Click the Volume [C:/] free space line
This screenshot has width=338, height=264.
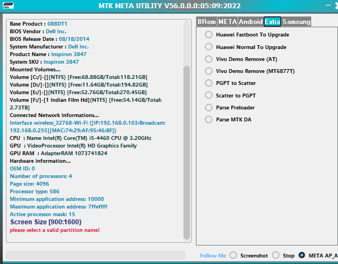(x=78, y=77)
